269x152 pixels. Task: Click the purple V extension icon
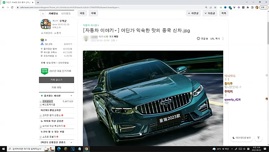click(x=234, y=7)
